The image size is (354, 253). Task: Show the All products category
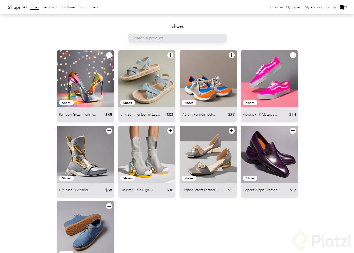pyautogui.click(x=25, y=7)
